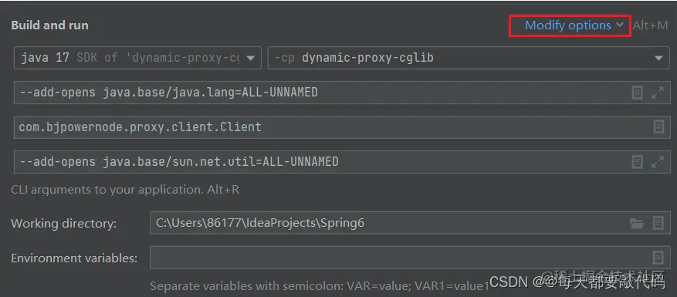The width and height of the screenshot is (677, 297).
Task: Browse for the main class in the Client field
Action: [658, 127]
